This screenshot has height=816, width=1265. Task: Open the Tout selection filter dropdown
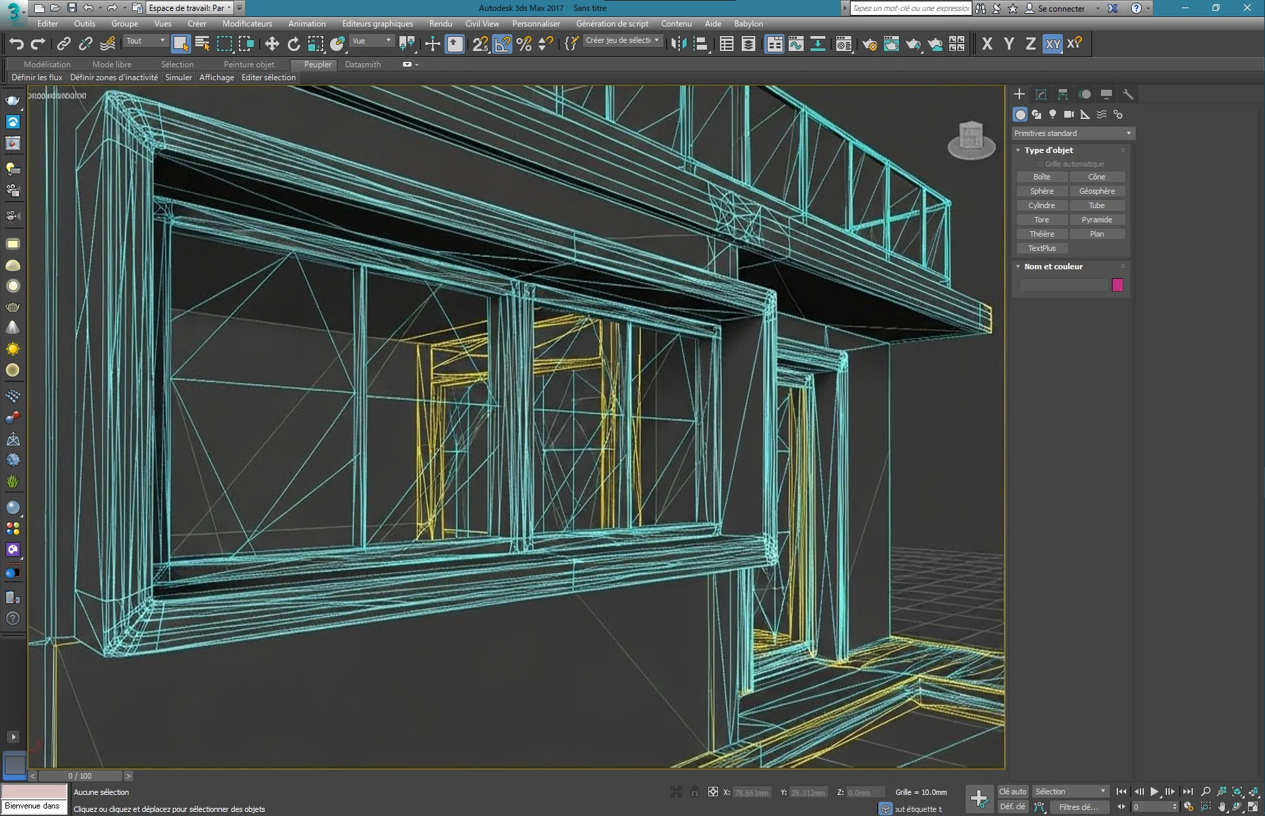point(146,41)
